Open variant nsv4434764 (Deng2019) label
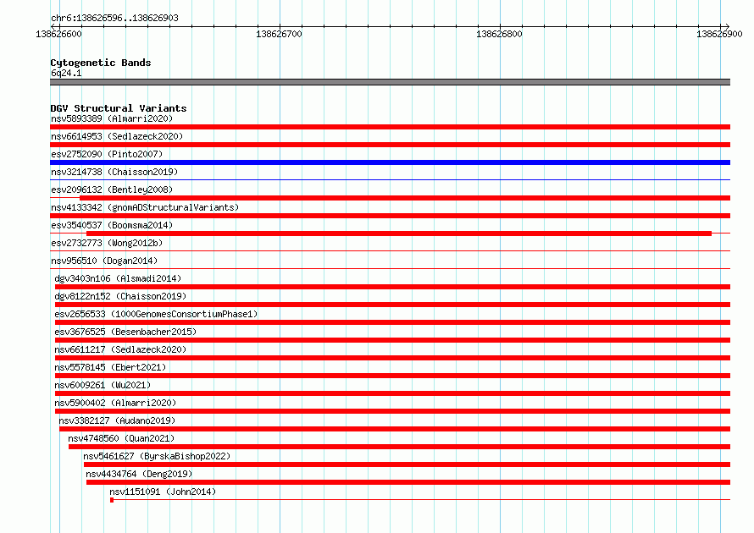Image resolution: width=754 pixels, height=533 pixels. 139,474
